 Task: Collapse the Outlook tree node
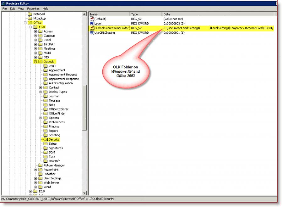[x=35, y=62]
